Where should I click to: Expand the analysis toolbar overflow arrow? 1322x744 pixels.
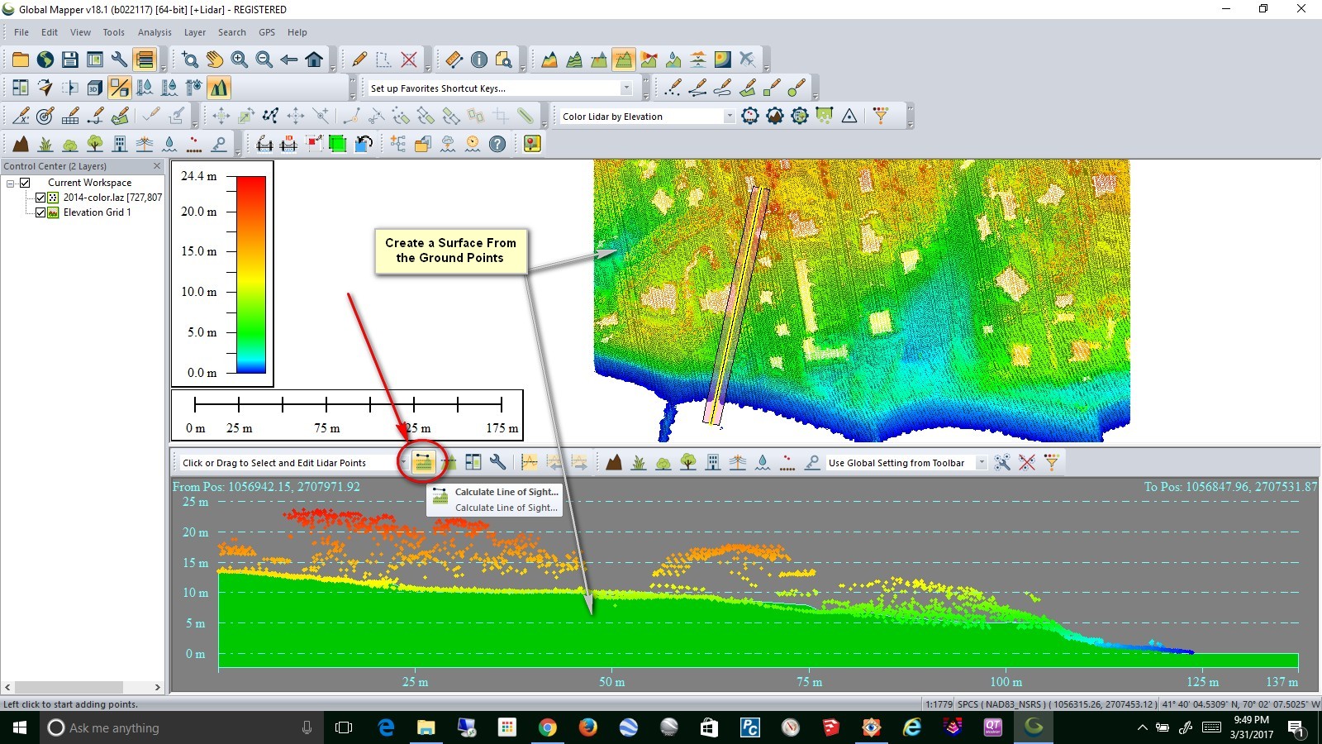(767, 67)
